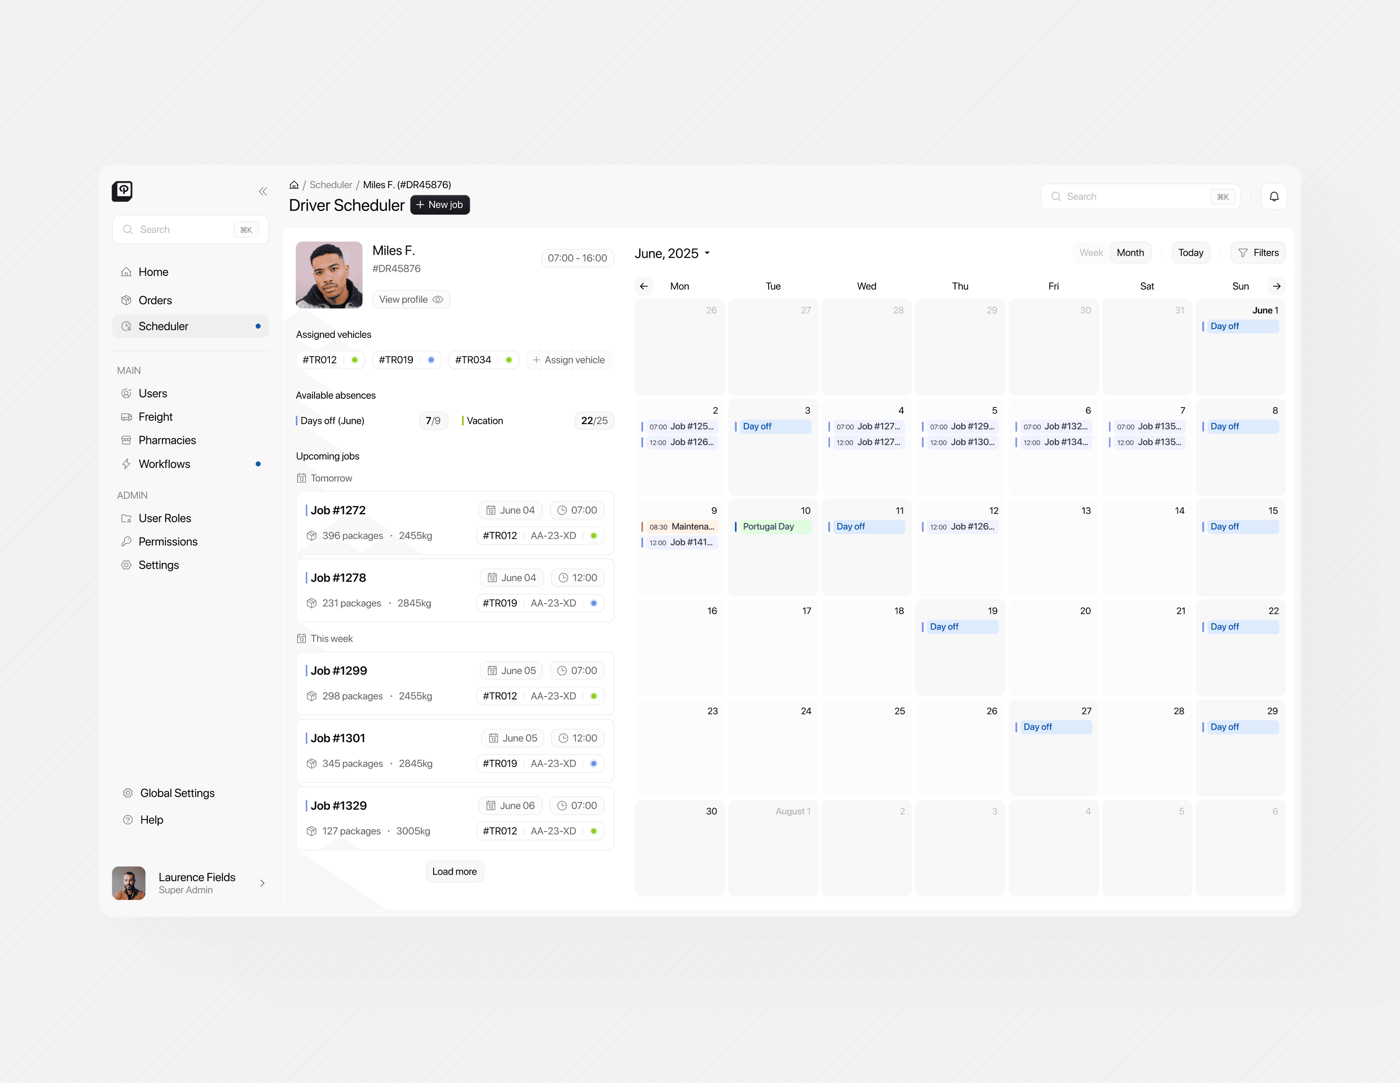This screenshot has height=1083, width=1400.
Task: Click the New job button
Action: click(440, 204)
